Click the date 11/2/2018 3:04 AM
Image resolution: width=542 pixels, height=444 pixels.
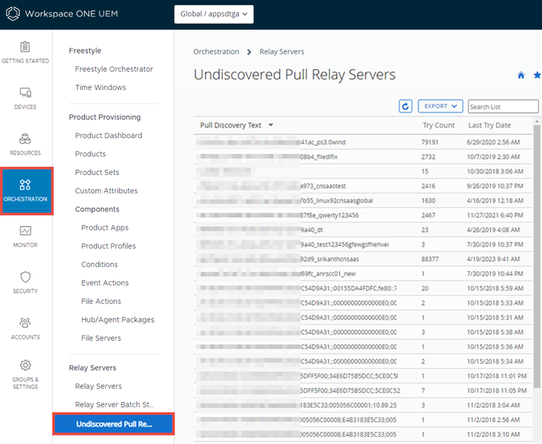coord(493,405)
